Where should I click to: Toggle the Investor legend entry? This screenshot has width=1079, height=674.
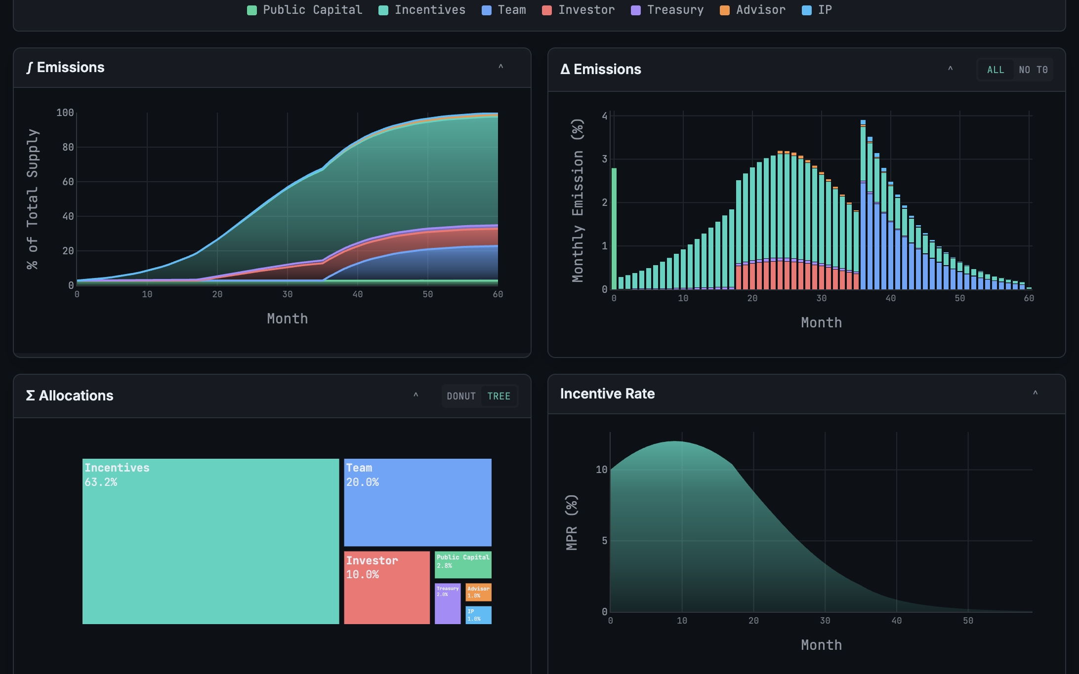[579, 10]
